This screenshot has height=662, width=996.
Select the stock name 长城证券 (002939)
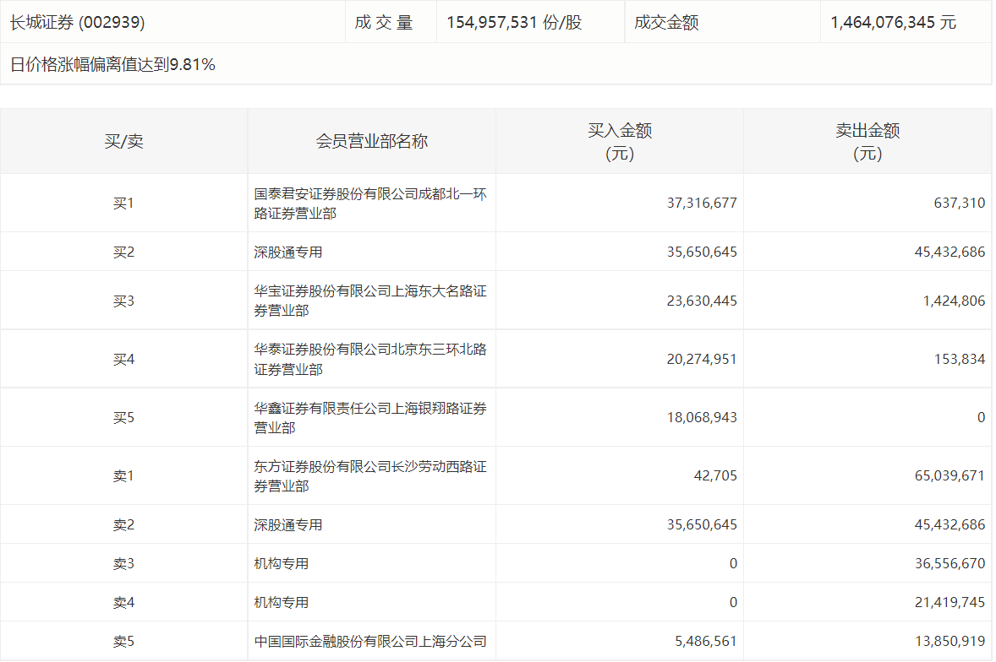coord(78,22)
